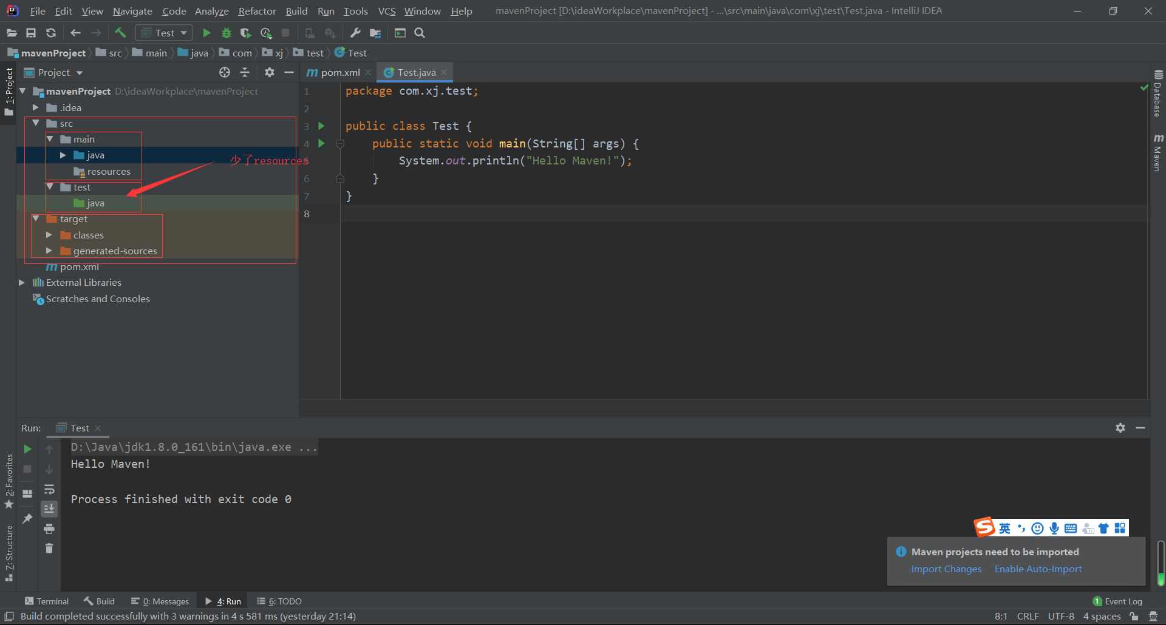The width and height of the screenshot is (1166, 625).
Task: Open Project panel gear options
Action: (270, 72)
